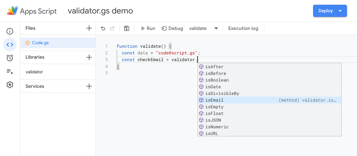Screen dimensions: 357x156
Task: Add a service with plus icon
Action: pyautogui.click(x=89, y=86)
